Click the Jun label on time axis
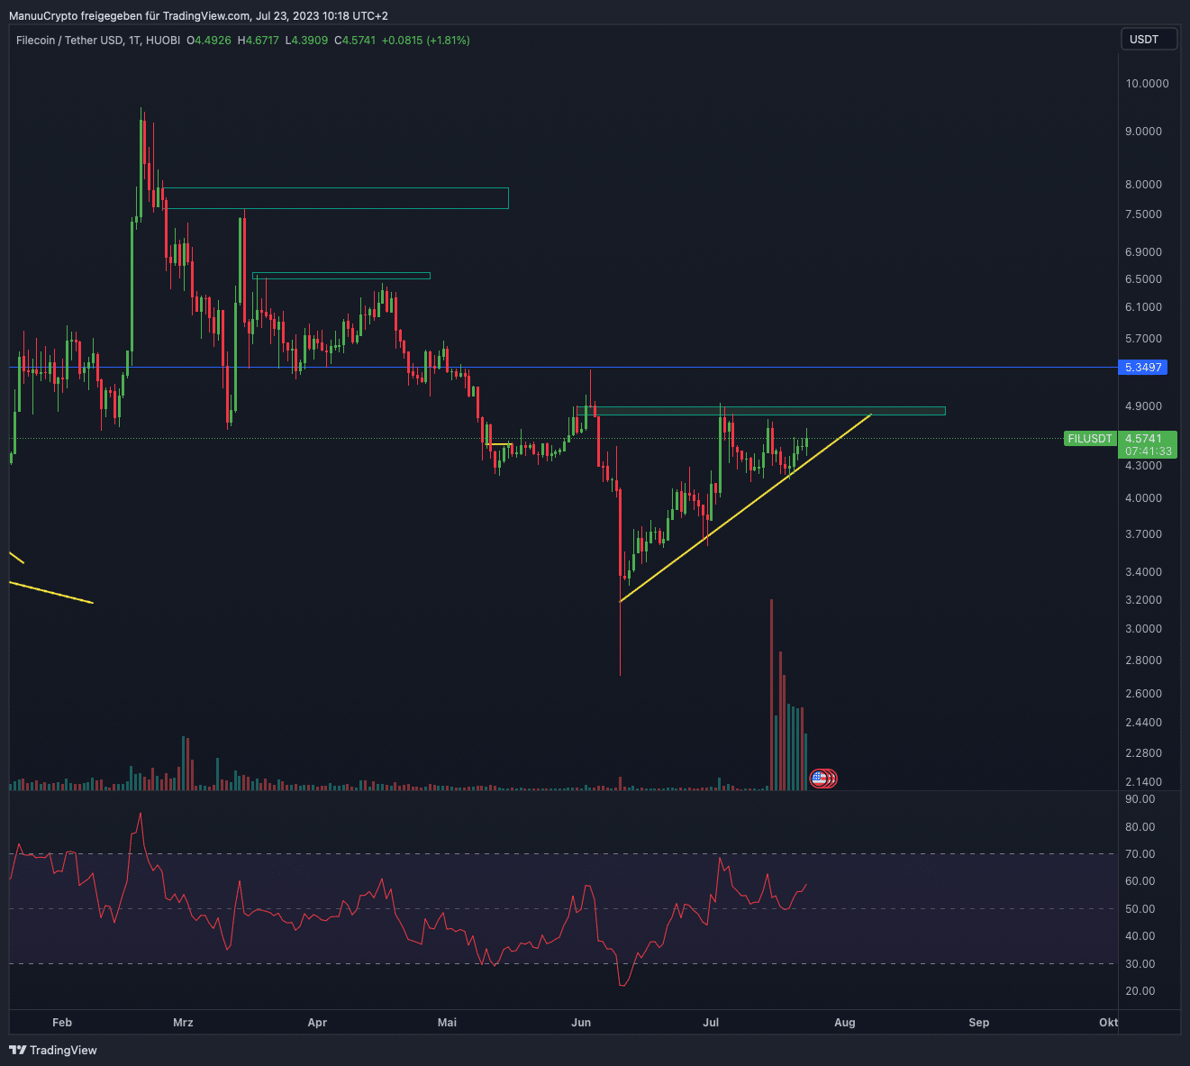Image resolution: width=1190 pixels, height=1066 pixels. pos(581,1022)
